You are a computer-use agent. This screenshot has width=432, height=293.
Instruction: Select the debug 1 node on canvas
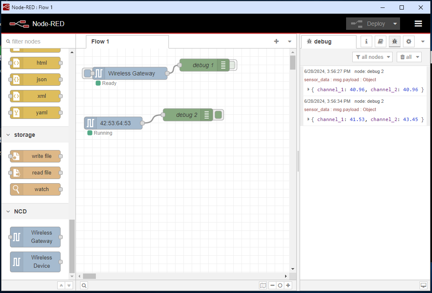(x=205, y=65)
